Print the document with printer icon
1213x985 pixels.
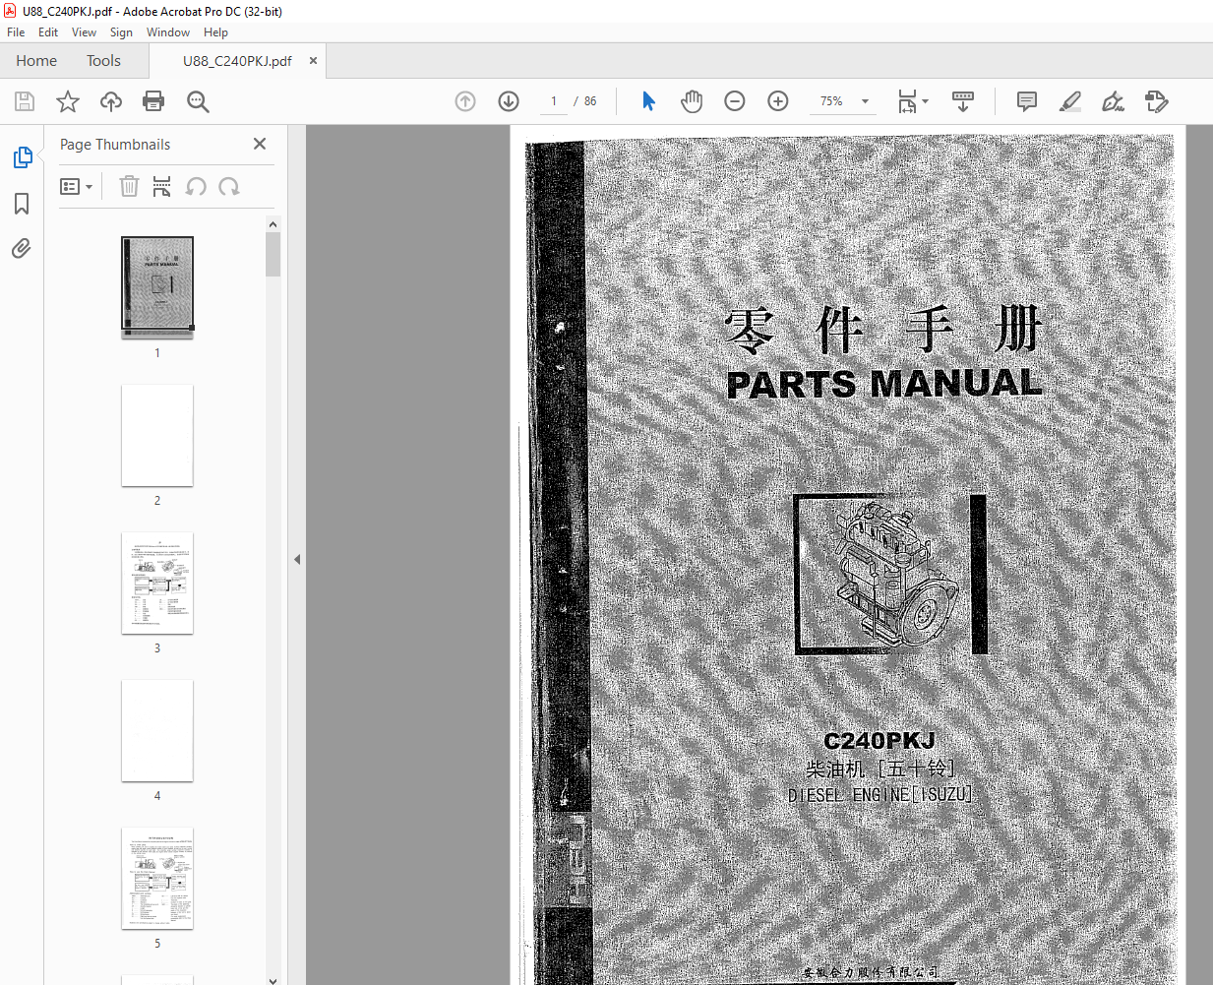[153, 101]
